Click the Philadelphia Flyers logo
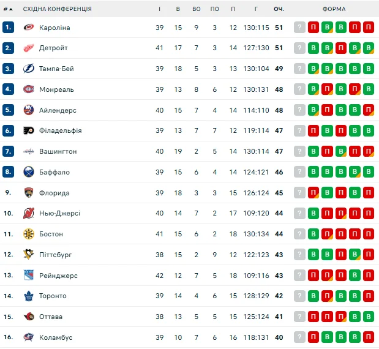This screenshot has width=379, height=349. (29, 130)
